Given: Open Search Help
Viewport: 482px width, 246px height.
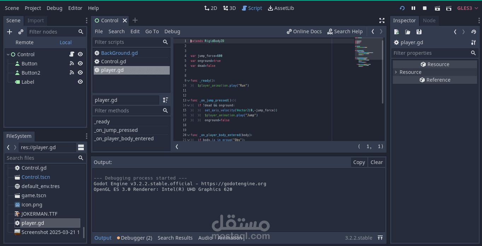Looking at the screenshot, I should [x=345, y=31].
